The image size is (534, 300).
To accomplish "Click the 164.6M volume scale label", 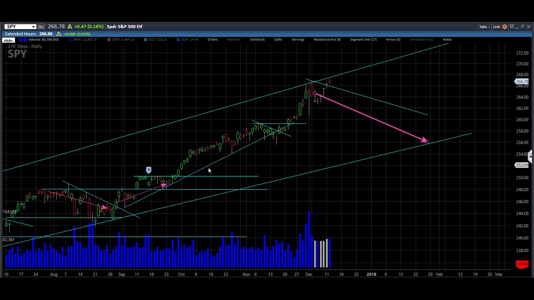I will (x=9, y=212).
